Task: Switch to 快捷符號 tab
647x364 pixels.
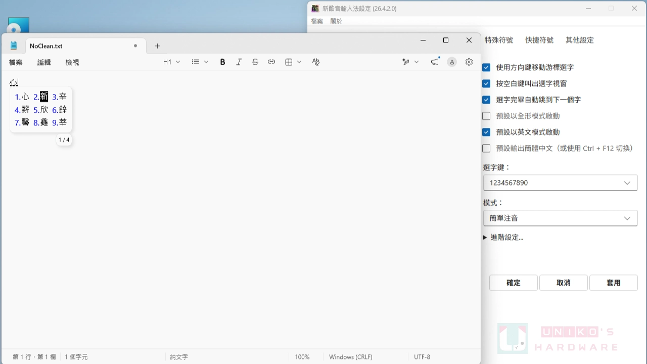Action: pyautogui.click(x=539, y=40)
